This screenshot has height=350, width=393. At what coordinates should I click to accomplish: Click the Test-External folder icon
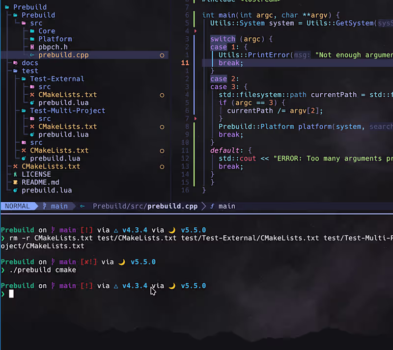[x=24, y=79]
